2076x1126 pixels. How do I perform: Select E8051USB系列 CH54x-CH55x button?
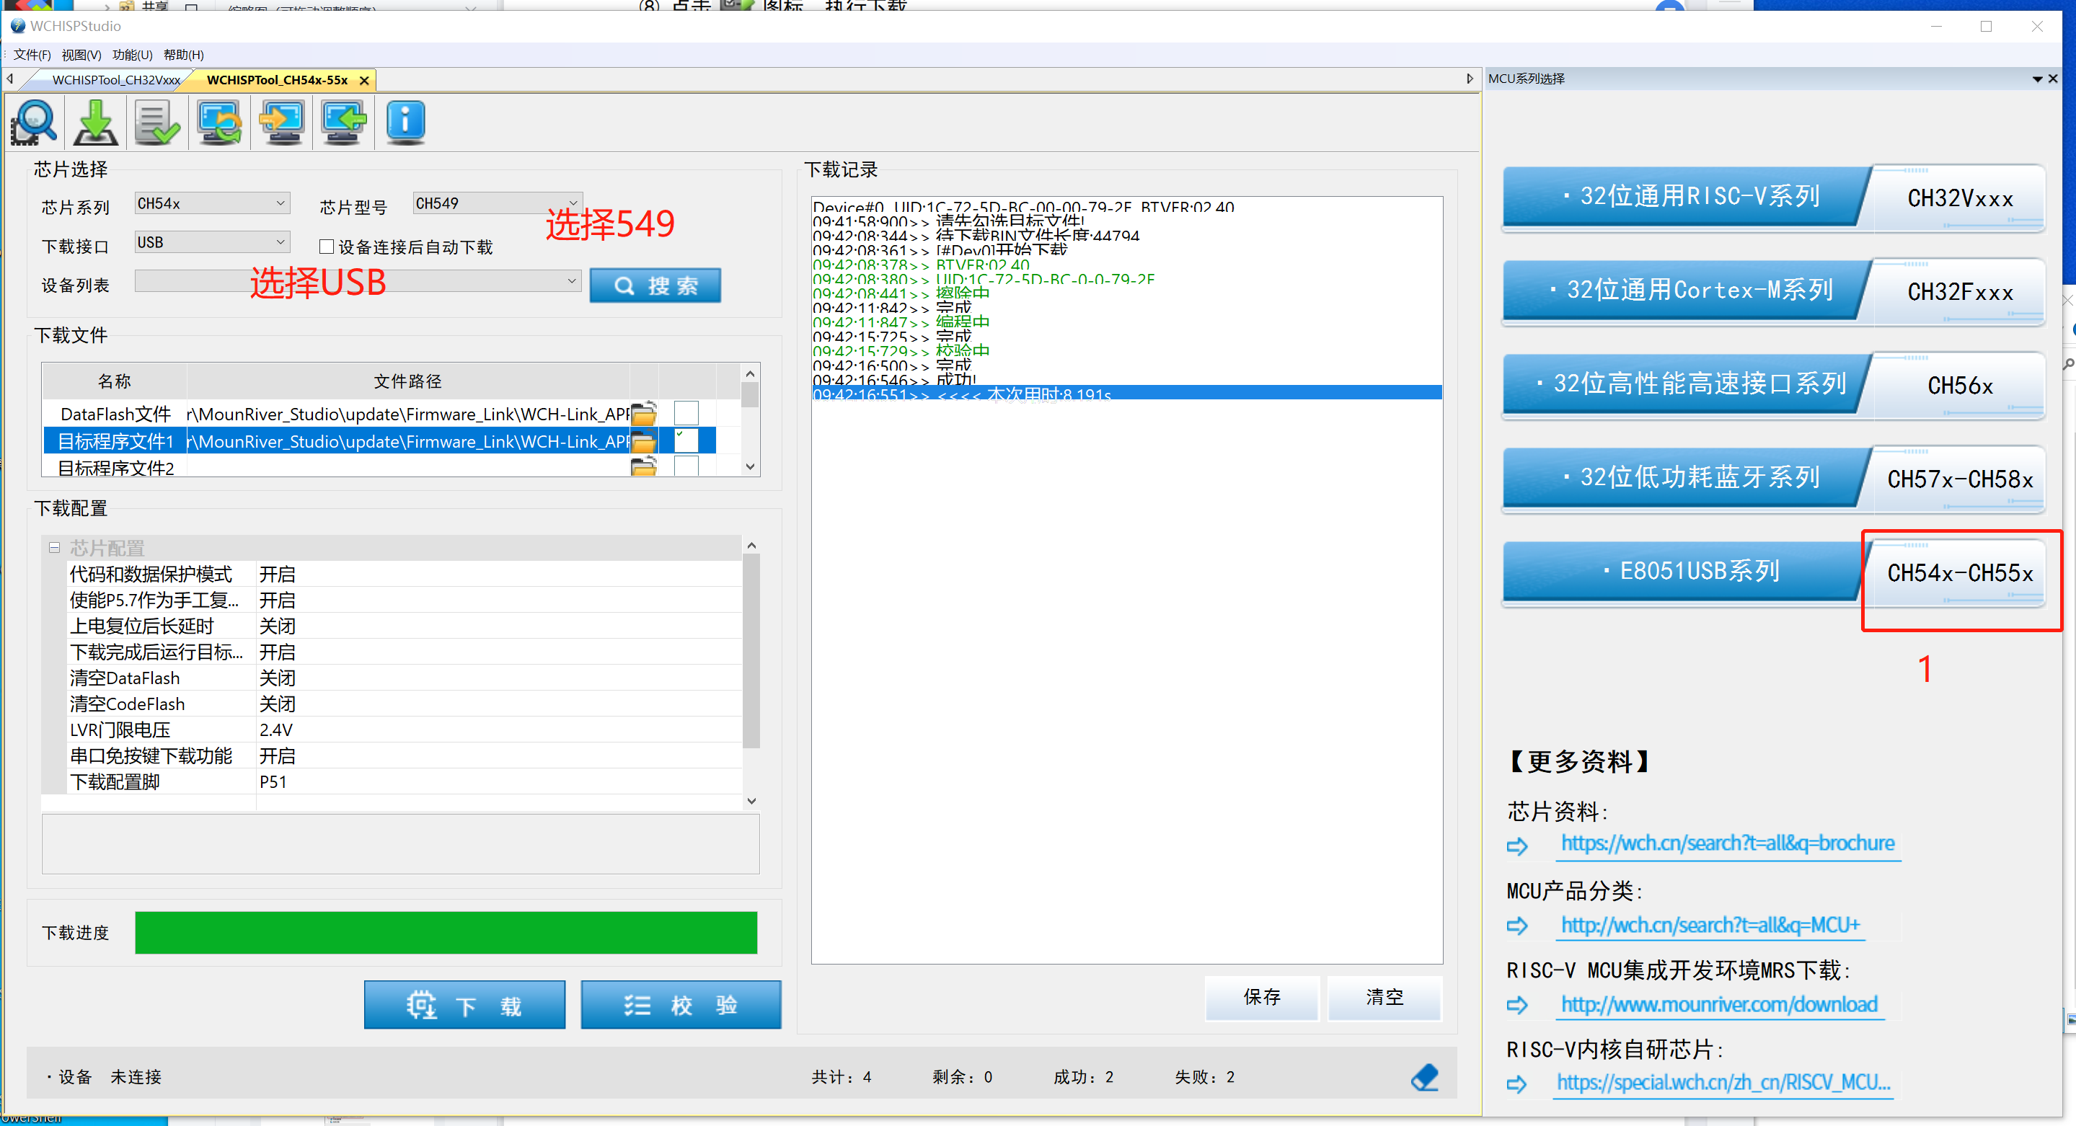(x=1773, y=572)
